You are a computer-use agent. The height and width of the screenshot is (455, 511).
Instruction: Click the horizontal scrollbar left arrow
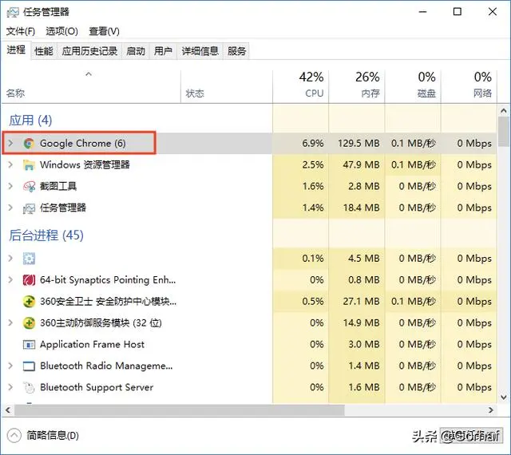click(x=8, y=410)
